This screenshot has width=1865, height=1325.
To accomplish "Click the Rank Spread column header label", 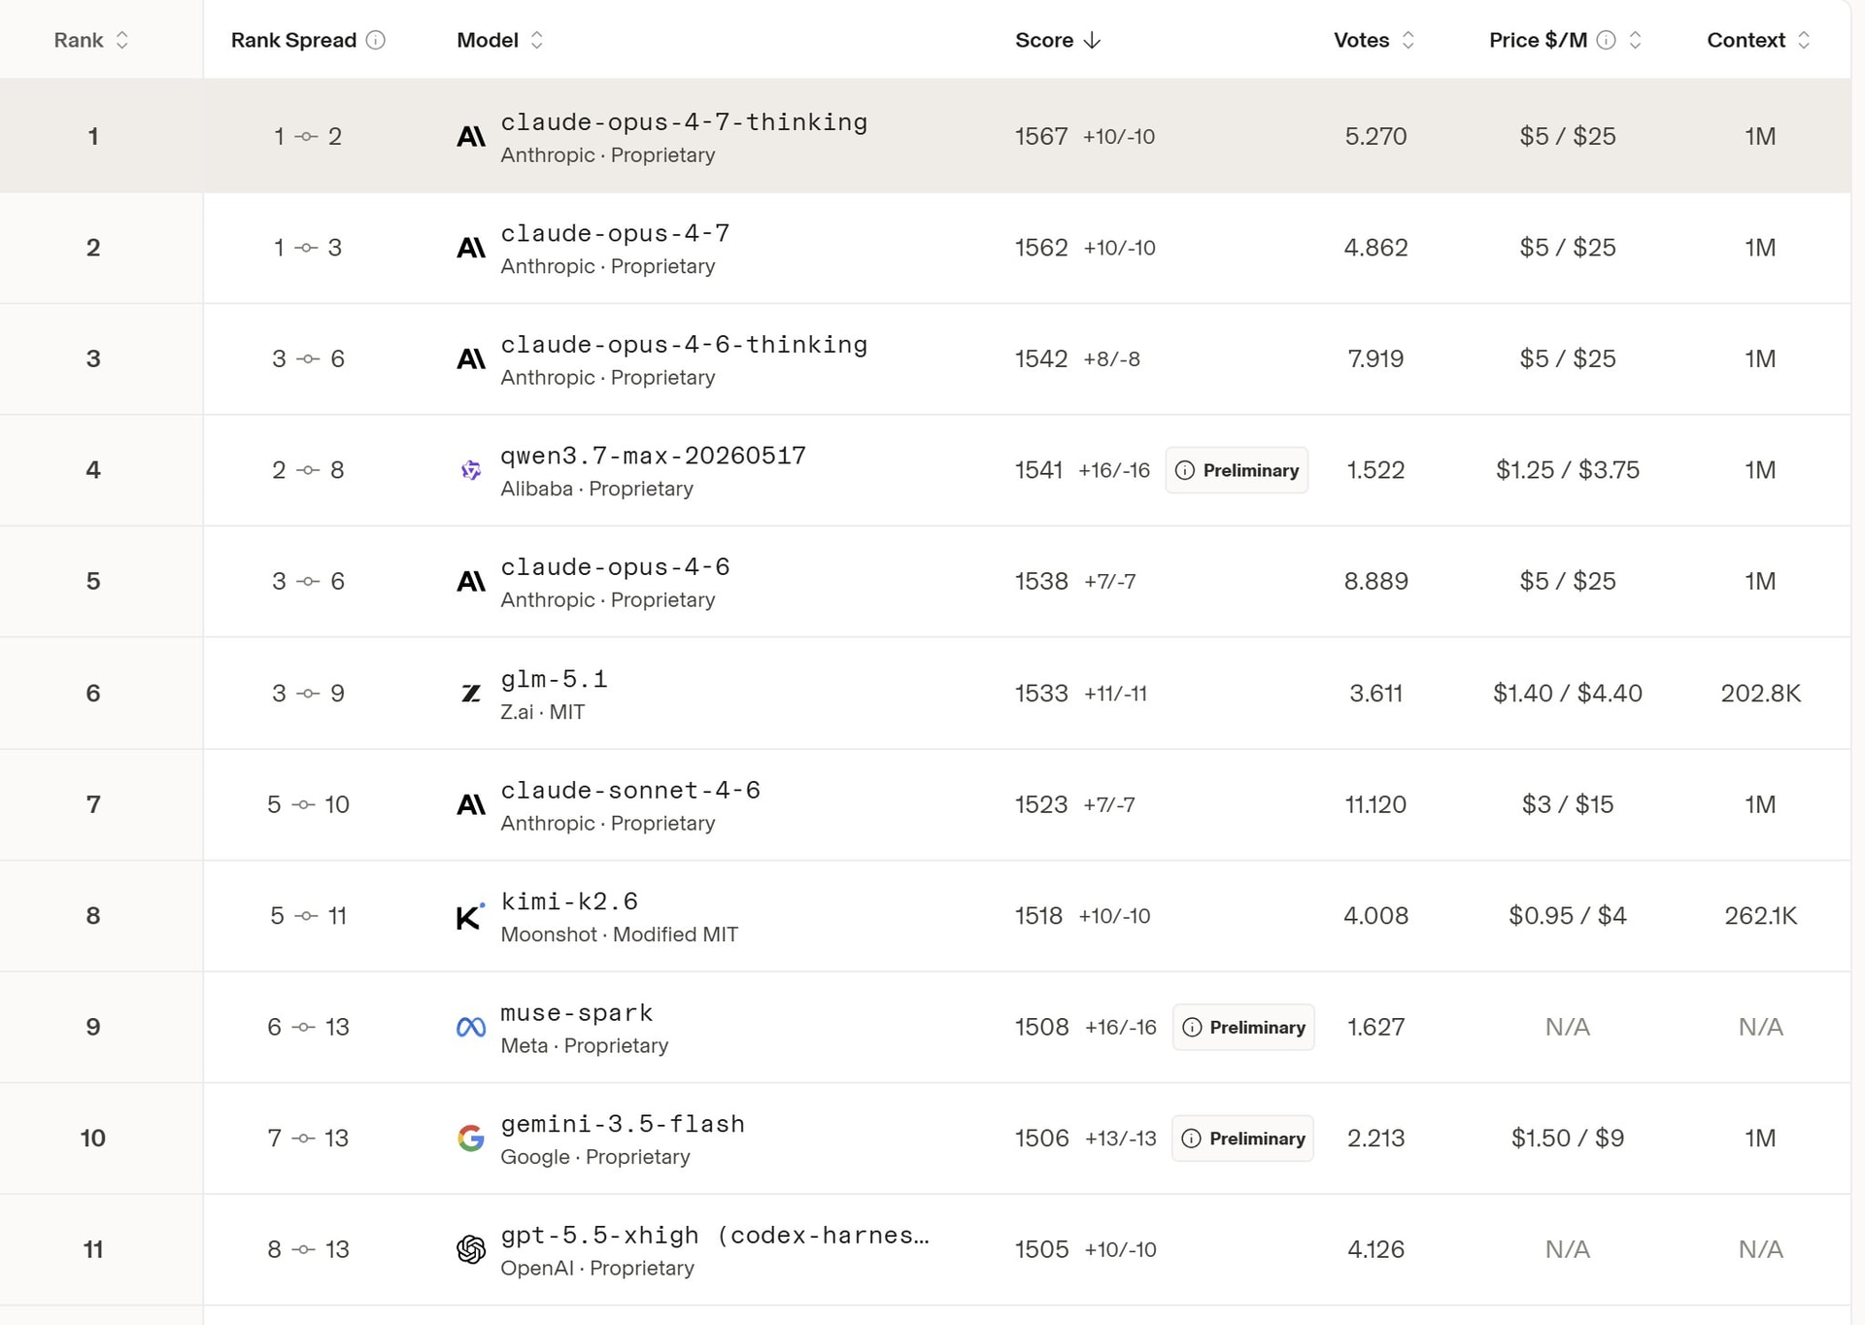I will (293, 40).
